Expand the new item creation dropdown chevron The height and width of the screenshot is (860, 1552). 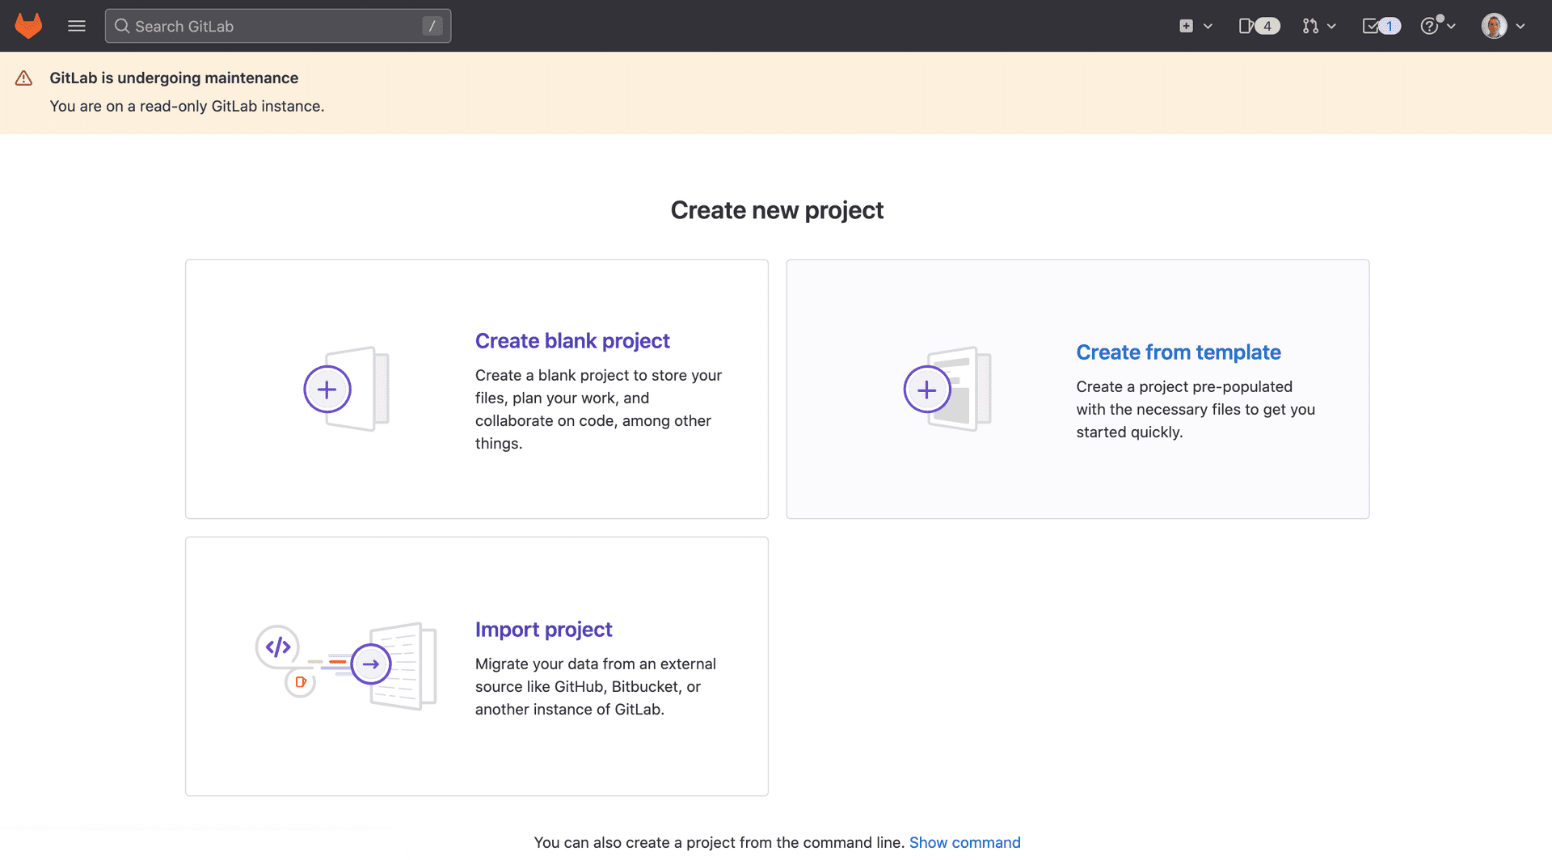(x=1208, y=26)
